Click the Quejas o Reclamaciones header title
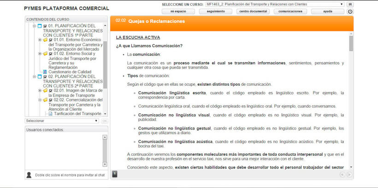Image resolution: width=378 pixels, height=188 pixels. point(156,21)
